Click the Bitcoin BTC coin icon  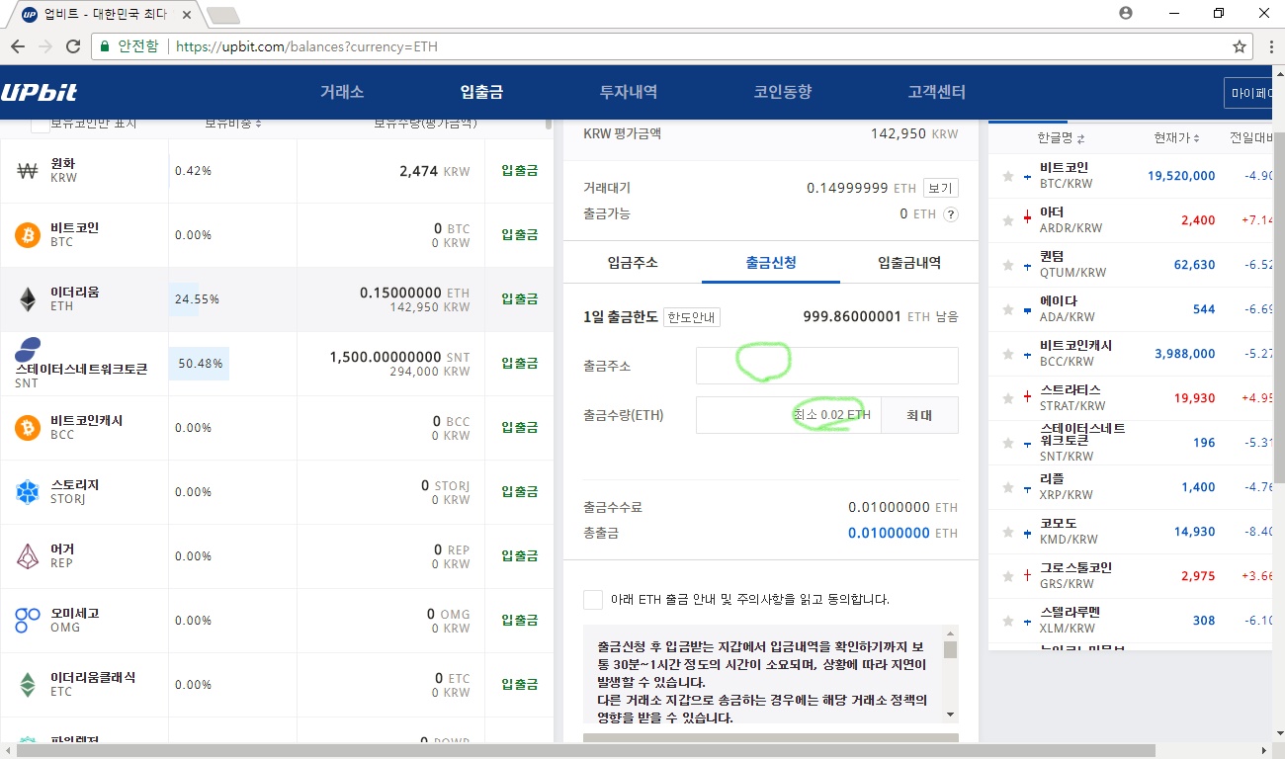[x=28, y=235]
